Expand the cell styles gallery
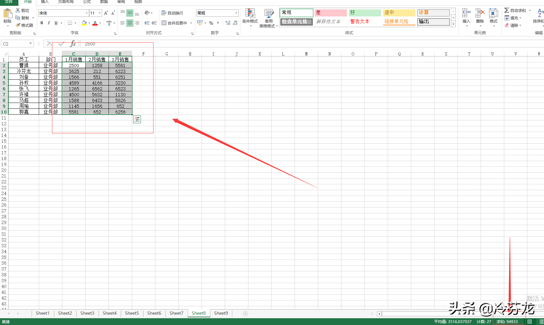544x325 pixels. (x=454, y=24)
